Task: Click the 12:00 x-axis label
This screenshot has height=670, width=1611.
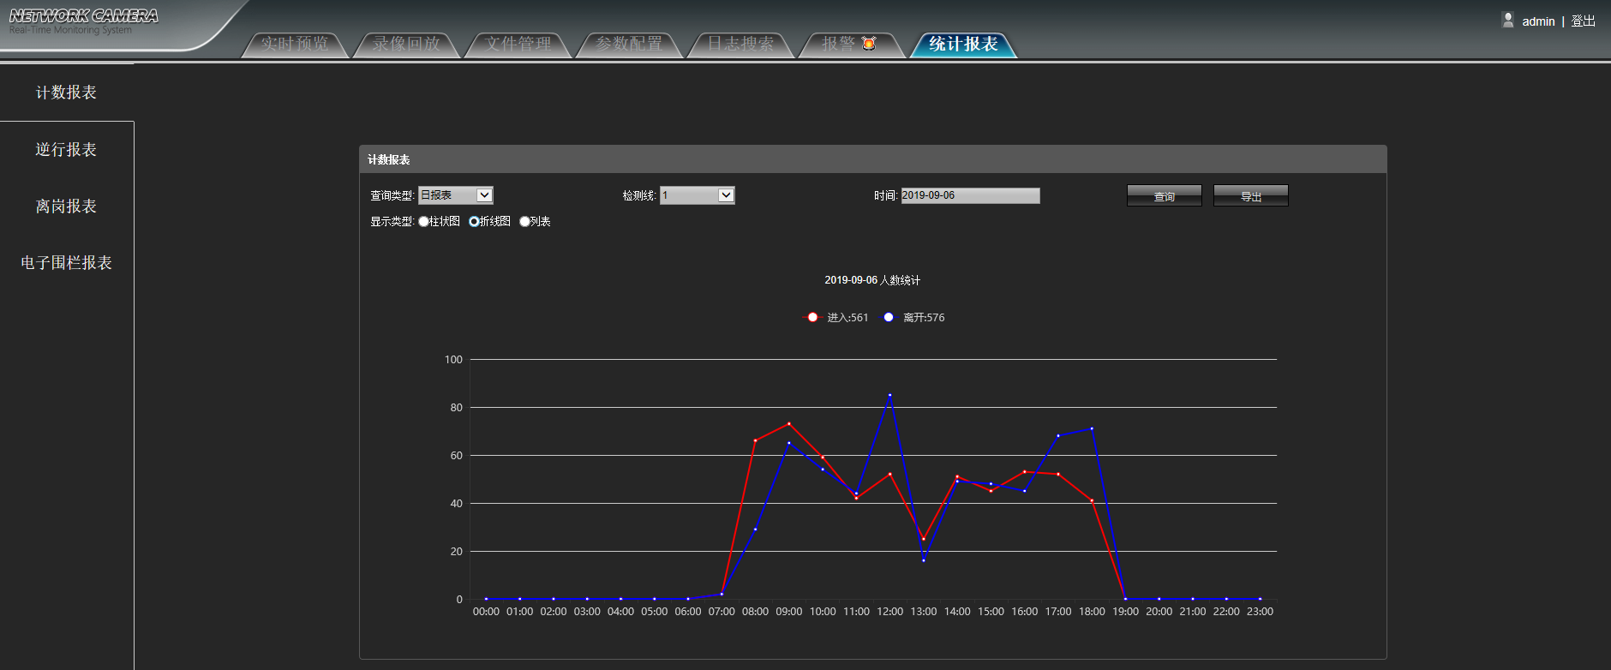Action: [x=889, y=612]
